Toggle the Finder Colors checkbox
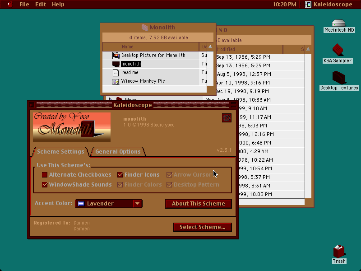This screenshot has height=271, width=361. click(x=120, y=185)
